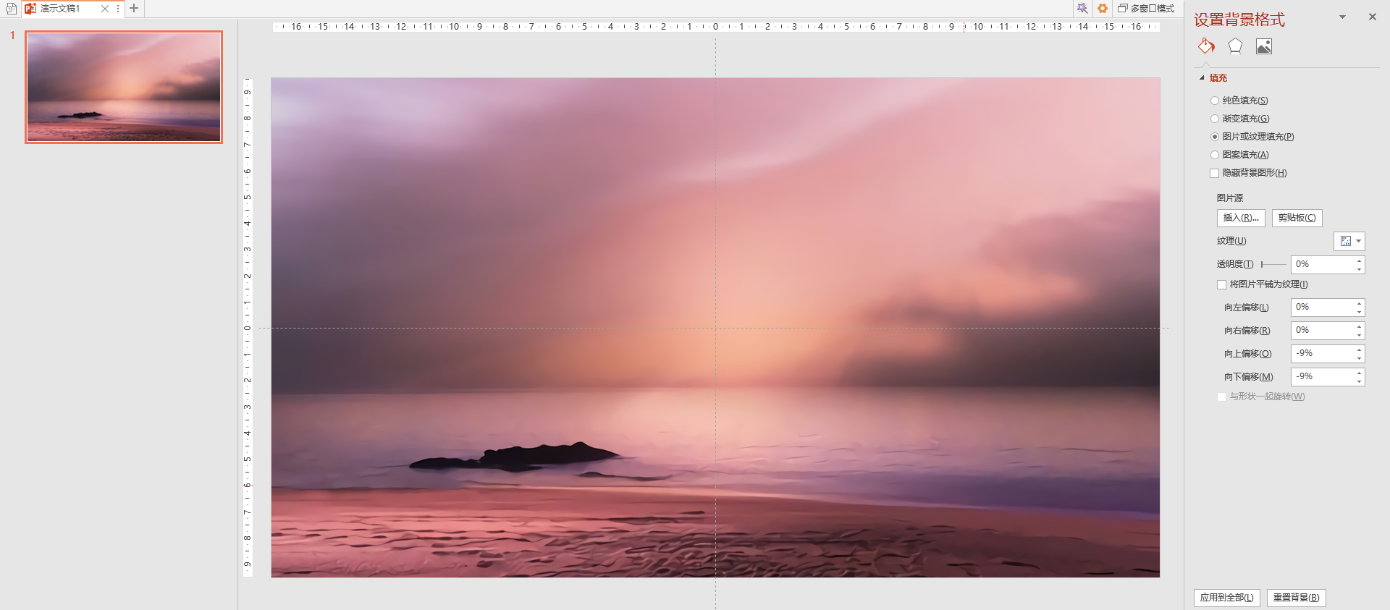Click 应用到全部 apply to all button
The height and width of the screenshot is (610, 1390).
pyautogui.click(x=1226, y=598)
